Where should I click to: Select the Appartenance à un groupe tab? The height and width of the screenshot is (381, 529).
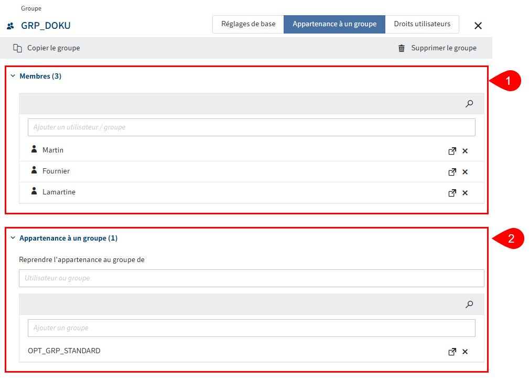[334, 24]
